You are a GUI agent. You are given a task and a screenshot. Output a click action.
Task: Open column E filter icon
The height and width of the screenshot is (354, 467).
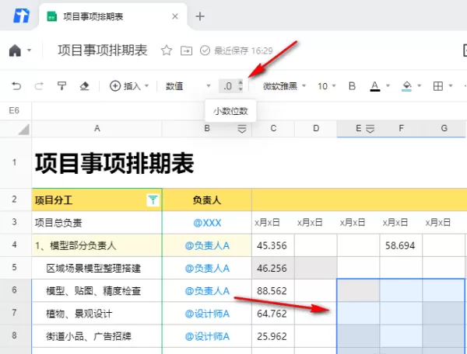coord(370,129)
